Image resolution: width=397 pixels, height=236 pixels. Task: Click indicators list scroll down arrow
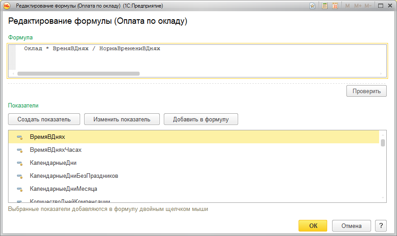(383, 198)
